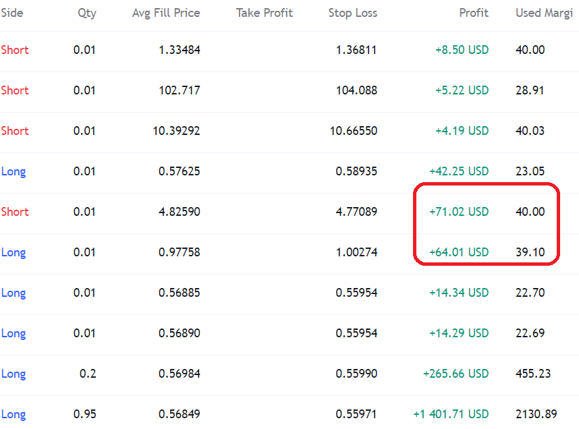Click the 0.2 quantity cell

[x=88, y=374]
